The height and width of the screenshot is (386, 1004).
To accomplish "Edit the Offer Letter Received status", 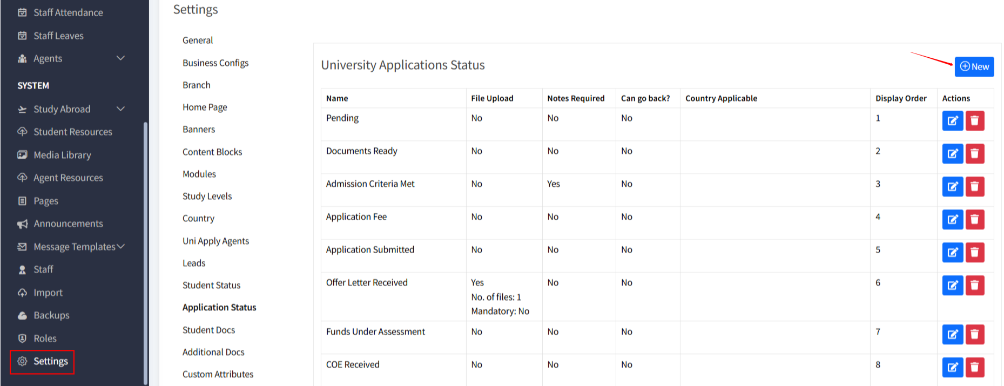I will click(952, 286).
